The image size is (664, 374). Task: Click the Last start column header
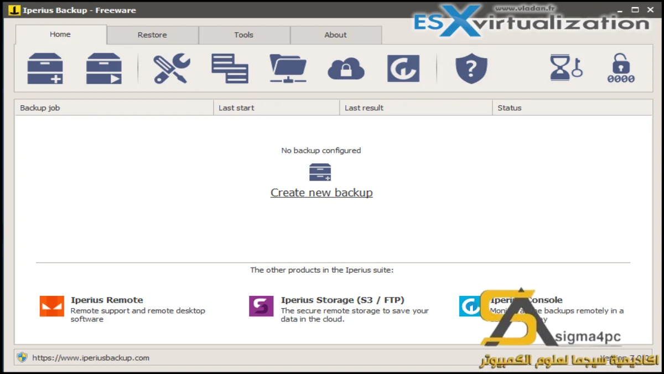click(277, 108)
